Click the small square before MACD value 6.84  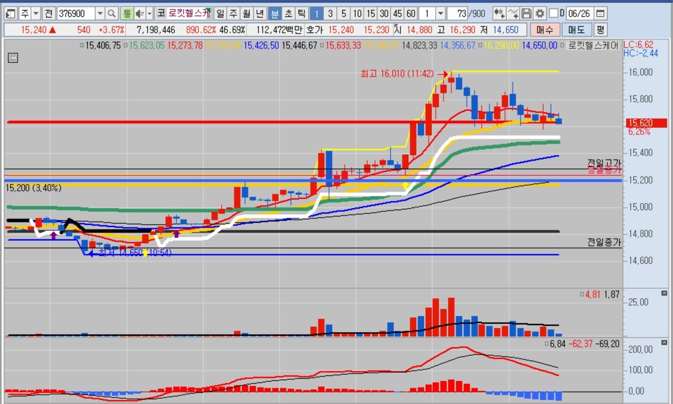(x=546, y=344)
